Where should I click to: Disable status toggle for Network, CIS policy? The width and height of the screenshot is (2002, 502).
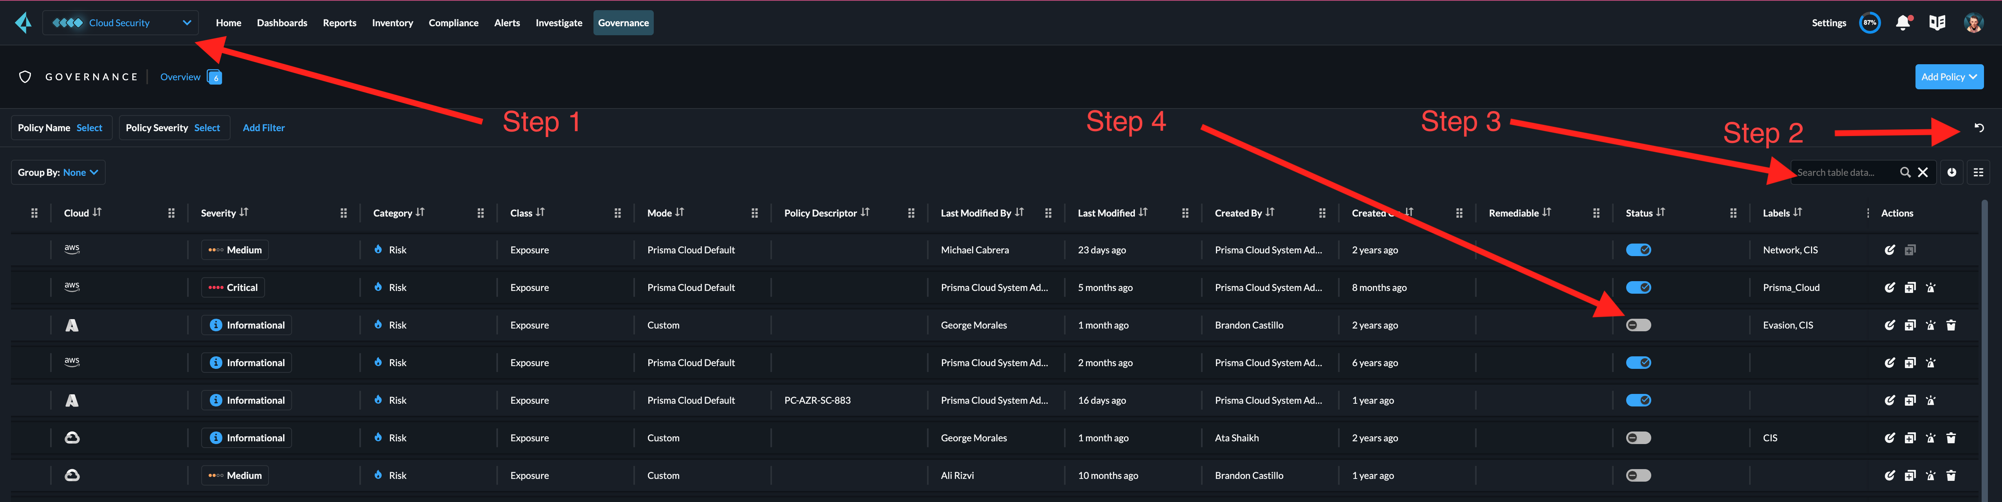click(1638, 250)
